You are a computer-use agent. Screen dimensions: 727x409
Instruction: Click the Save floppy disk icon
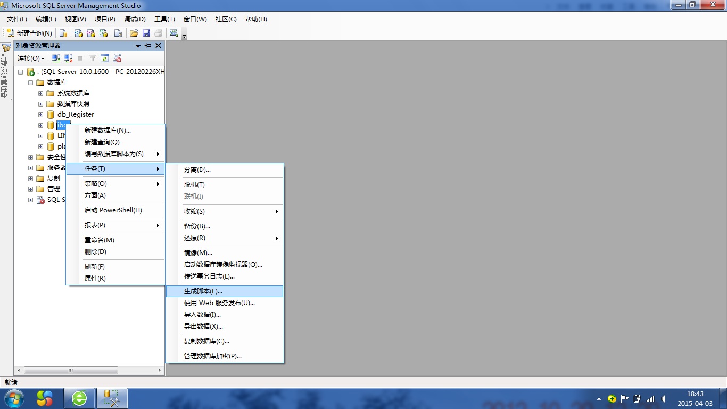[x=146, y=33]
